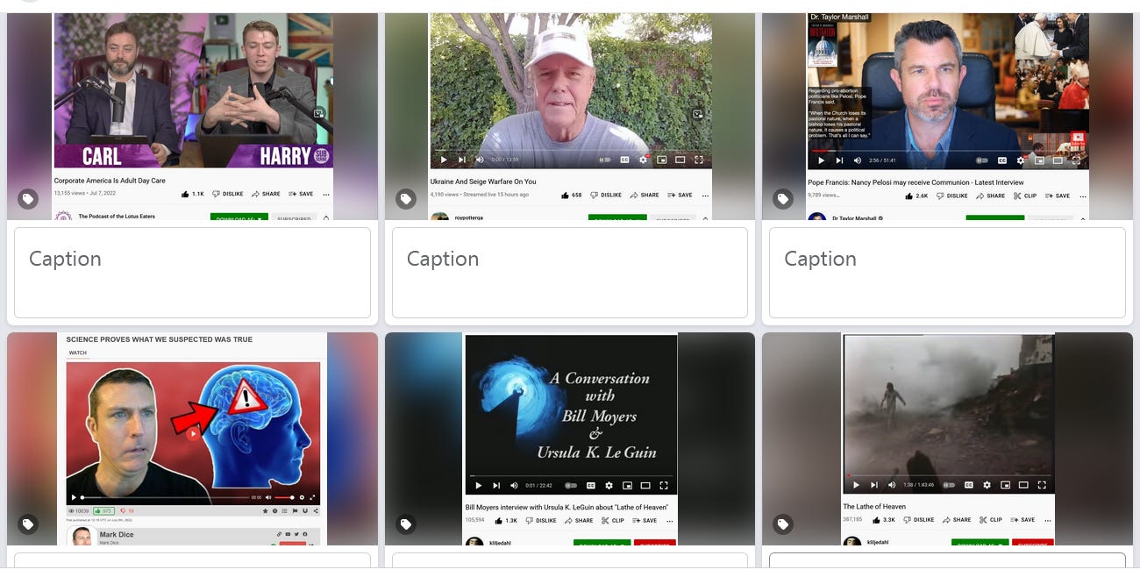Seek along The Lathe of Heaven progress bar
Viewport: 1140px width, 577px height.
(949, 476)
